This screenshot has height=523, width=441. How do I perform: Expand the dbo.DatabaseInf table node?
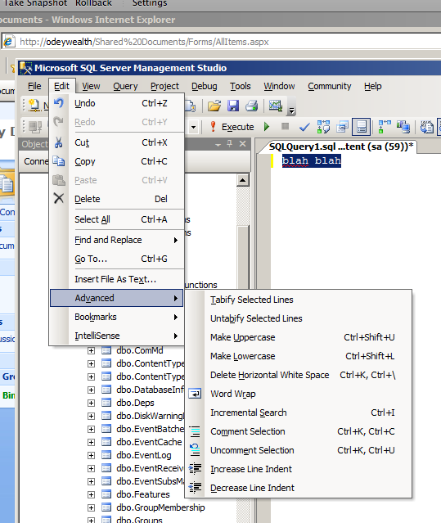pos(91,390)
